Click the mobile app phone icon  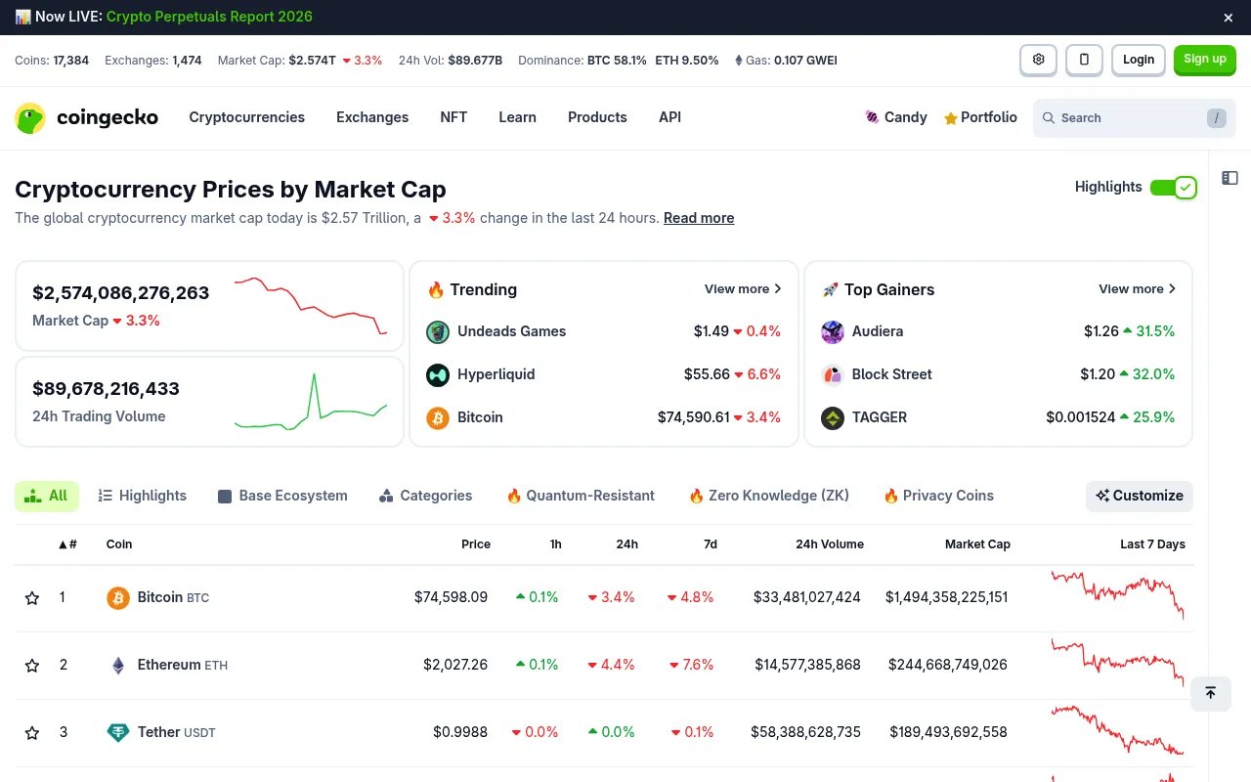coord(1084,60)
